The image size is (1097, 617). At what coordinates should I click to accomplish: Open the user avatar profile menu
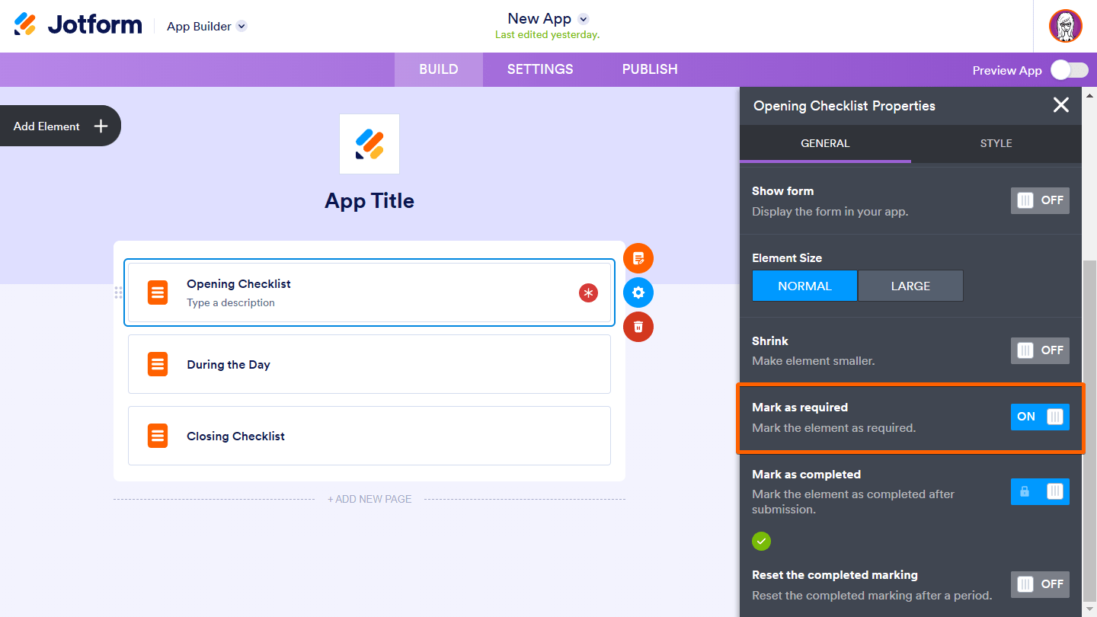pyautogui.click(x=1065, y=26)
